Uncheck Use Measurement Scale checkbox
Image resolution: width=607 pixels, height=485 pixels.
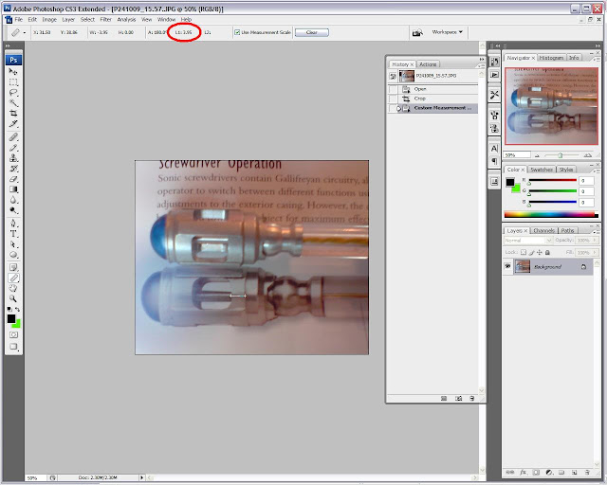237,32
